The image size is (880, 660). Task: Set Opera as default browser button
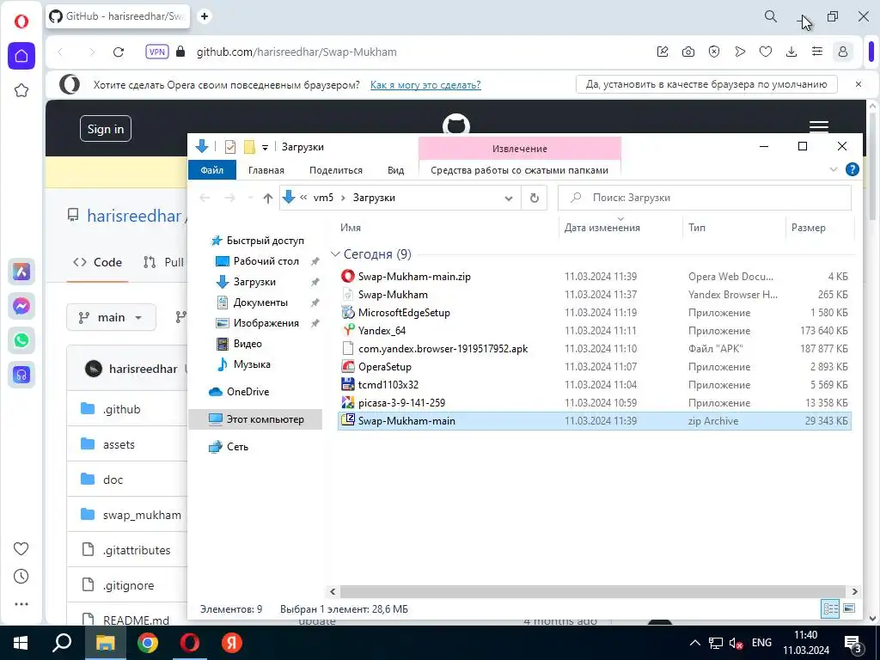(706, 84)
